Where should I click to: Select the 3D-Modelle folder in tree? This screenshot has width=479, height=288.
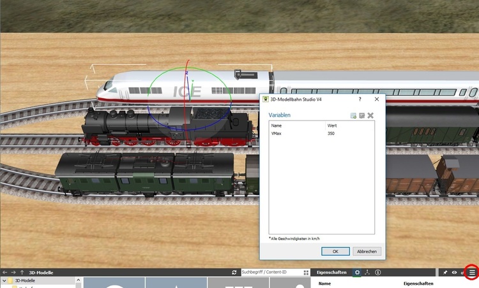[x=25, y=280]
